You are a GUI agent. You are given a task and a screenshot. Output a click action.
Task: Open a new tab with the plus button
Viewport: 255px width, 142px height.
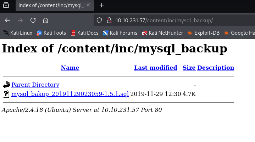(102, 5)
